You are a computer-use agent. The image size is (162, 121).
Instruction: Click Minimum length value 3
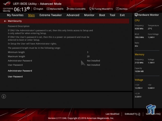(88, 52)
